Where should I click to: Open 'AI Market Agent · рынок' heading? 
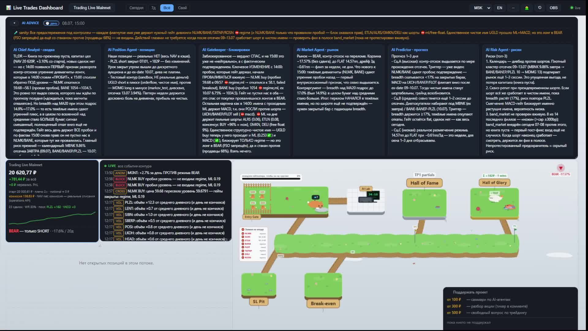[x=318, y=50]
